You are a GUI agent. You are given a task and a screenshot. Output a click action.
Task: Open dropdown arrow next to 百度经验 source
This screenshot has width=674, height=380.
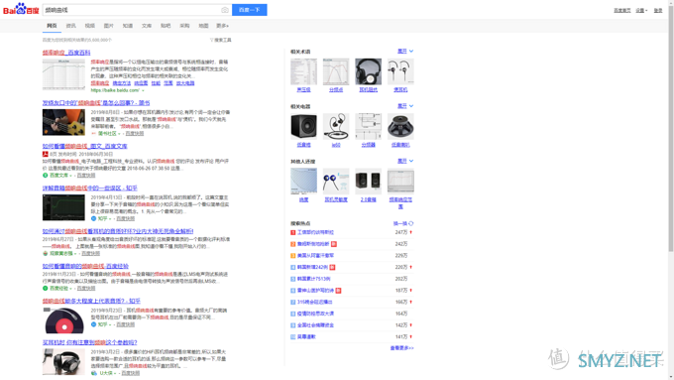tap(71, 288)
